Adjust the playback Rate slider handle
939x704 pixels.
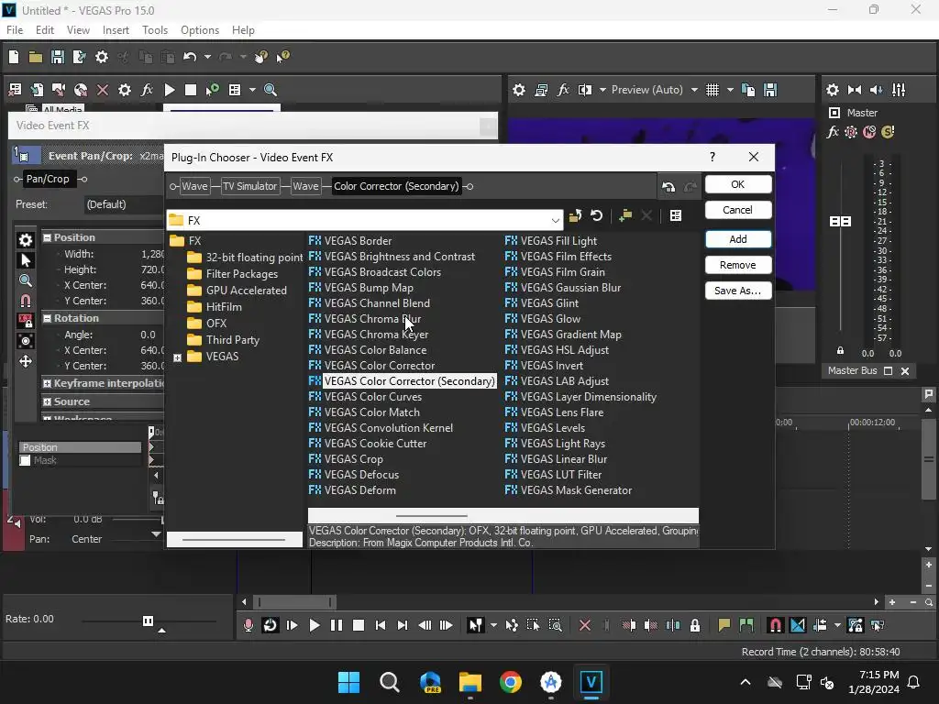[x=148, y=621]
